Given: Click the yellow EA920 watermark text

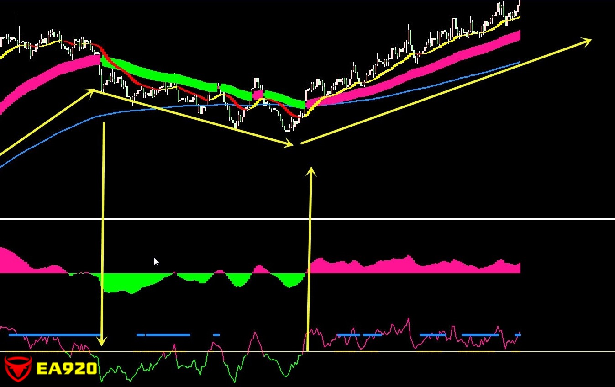Looking at the screenshot, I should (x=67, y=368).
